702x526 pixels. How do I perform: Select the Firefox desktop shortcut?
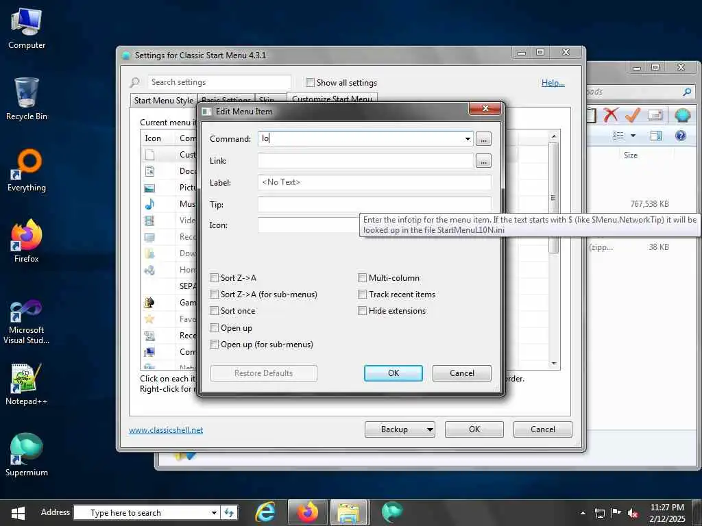click(27, 240)
